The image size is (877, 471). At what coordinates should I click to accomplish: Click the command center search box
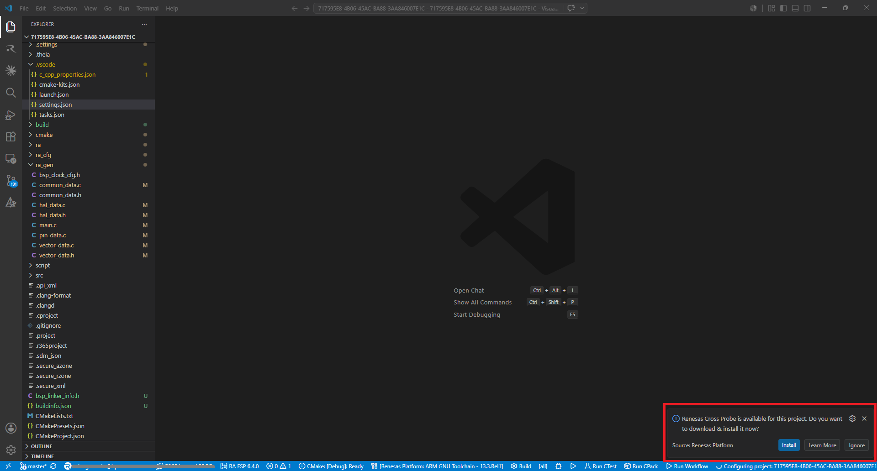[438, 8]
